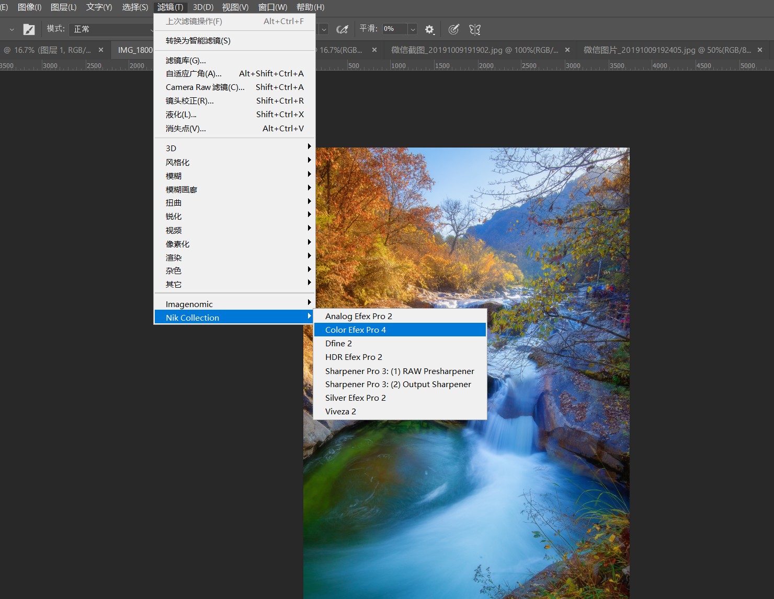Open the 帮助(H) menu
774x599 pixels.
coord(311,7)
